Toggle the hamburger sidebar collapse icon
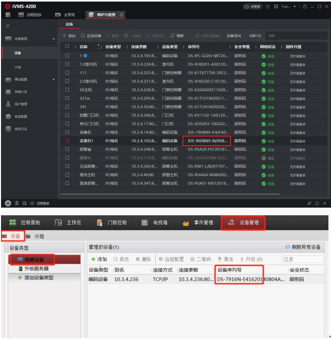The height and width of the screenshot is (339, 331). coord(8,26)
